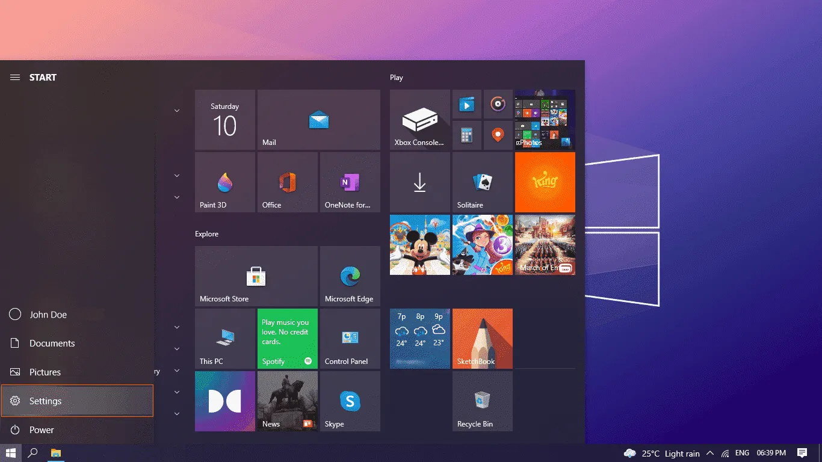Viewport: 822px width, 462px height.
Task: Open the Power options menu
Action: (x=77, y=430)
